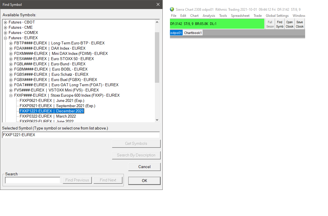This screenshot has height=216, width=328.
Task: Select the Futures - CBOT label
Action: click(x=22, y=22)
